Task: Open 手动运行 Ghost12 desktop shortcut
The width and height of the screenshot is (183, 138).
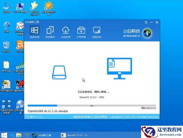Action: 34,9
